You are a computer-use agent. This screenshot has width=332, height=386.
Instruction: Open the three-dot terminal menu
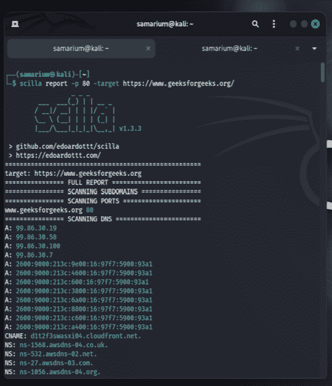274,24
